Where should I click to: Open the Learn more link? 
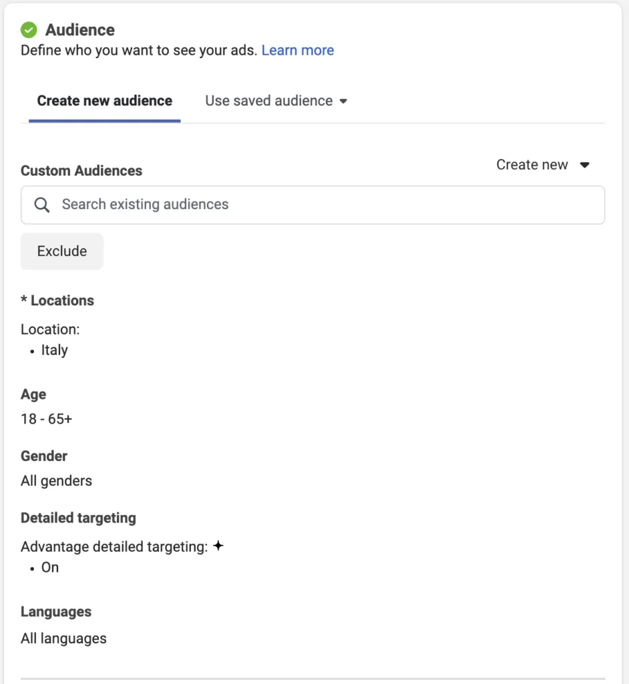click(x=298, y=50)
